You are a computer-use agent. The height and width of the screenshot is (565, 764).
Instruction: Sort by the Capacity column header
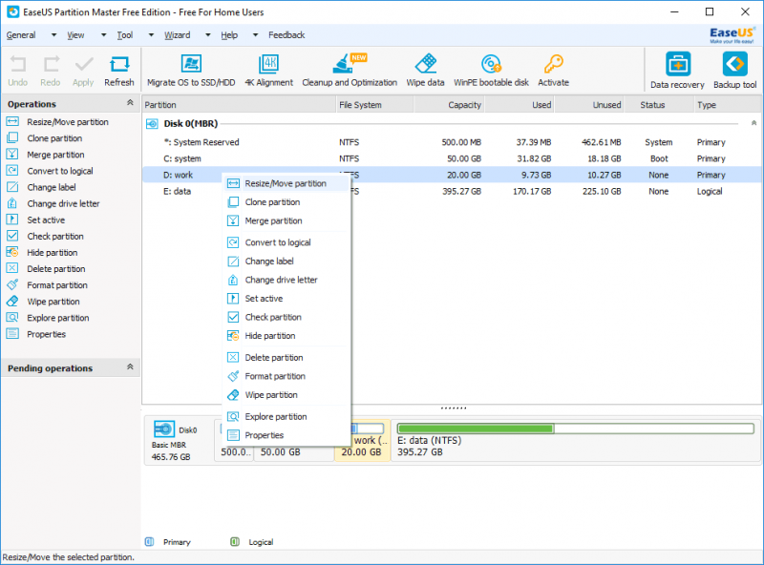[464, 105]
